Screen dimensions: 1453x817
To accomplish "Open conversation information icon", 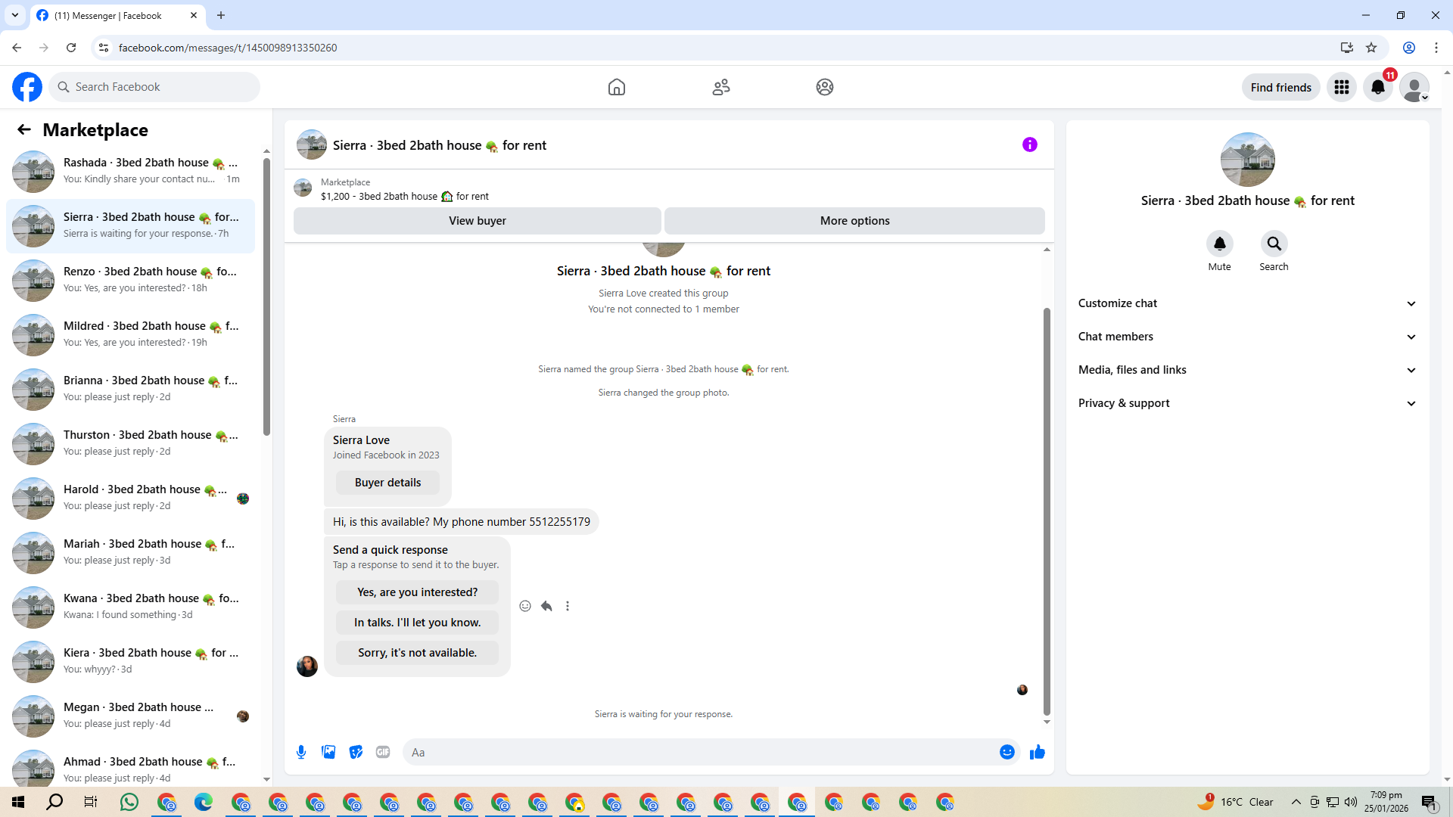I will 1030,144.
